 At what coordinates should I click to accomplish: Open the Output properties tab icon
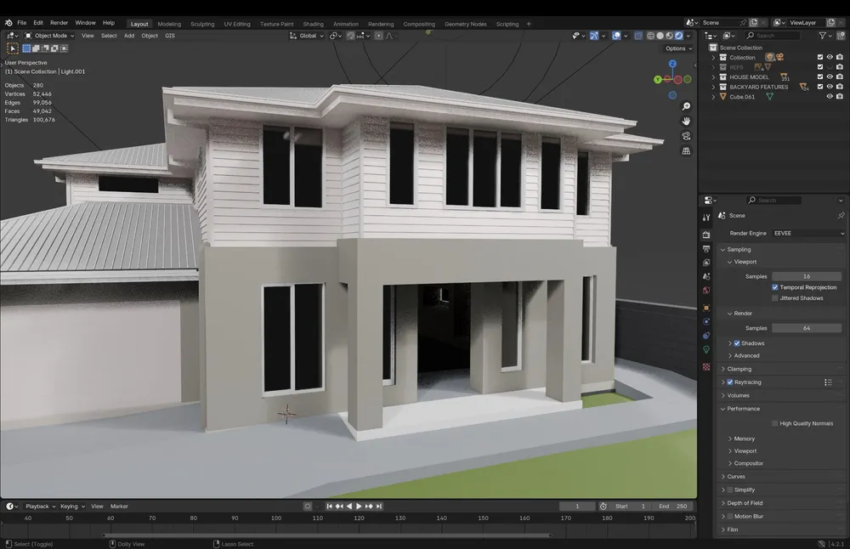coord(706,249)
